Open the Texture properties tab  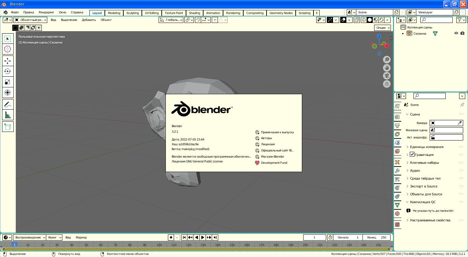pyautogui.click(x=397, y=224)
